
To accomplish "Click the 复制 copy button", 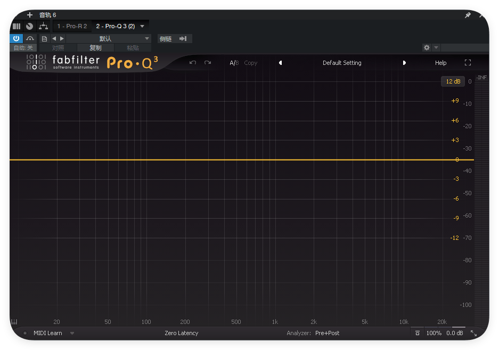I will tap(95, 48).
